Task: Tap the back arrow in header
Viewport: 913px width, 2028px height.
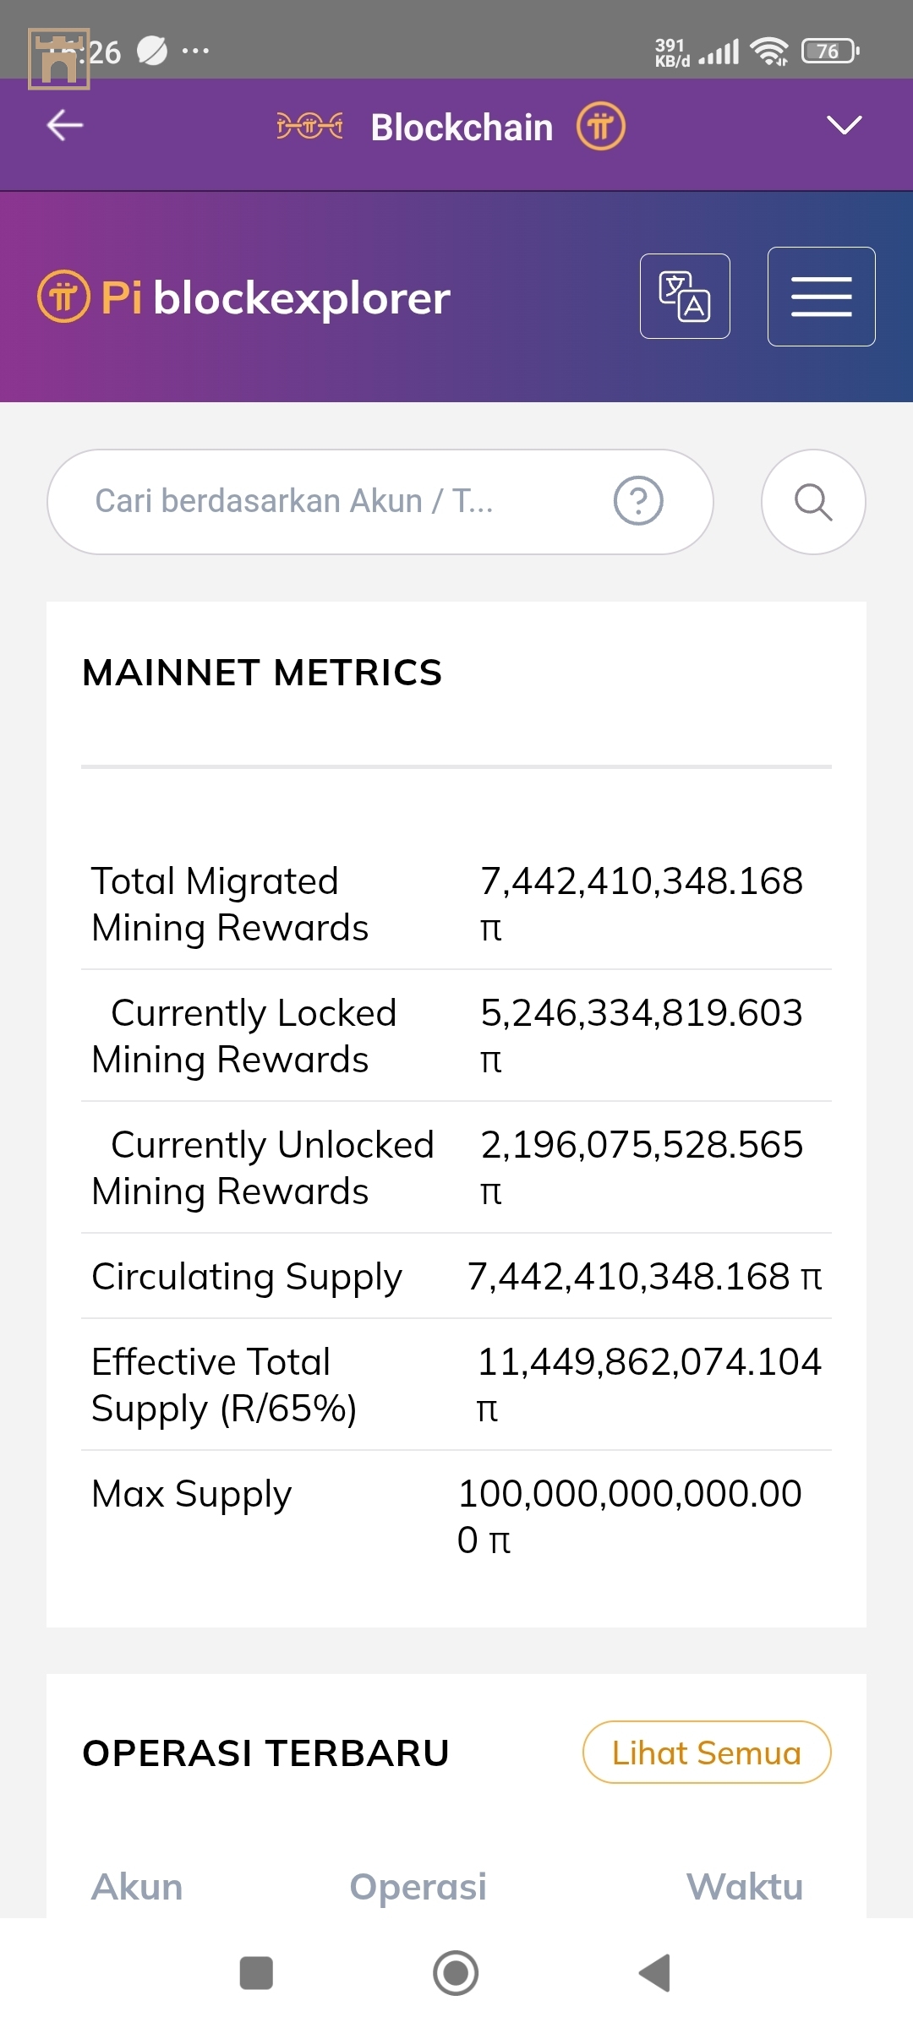Action: click(65, 126)
